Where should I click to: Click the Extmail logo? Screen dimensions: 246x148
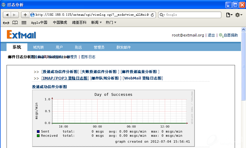[x=21, y=35]
